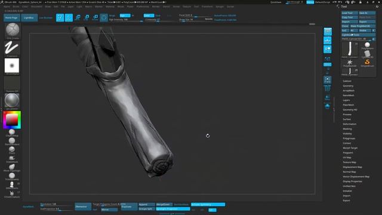Image resolution: width=382 pixels, height=215 pixels.
Task: Click the Save As button
Action: tap(367, 13)
